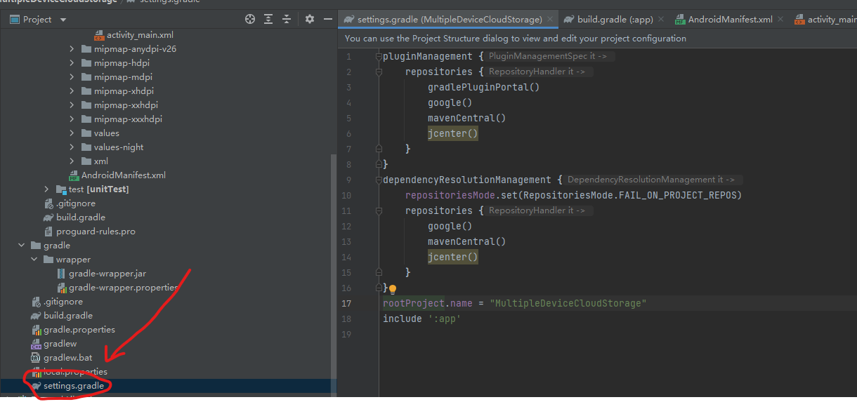Click gradlePluginPortal() on line 3
The height and width of the screenshot is (402, 857).
[483, 87]
